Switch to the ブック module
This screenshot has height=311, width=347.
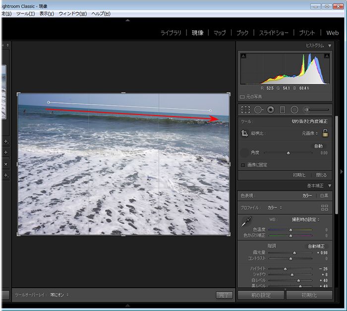click(242, 33)
